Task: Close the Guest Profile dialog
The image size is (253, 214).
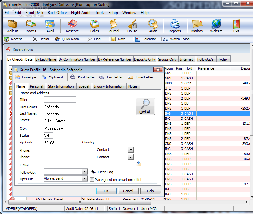Action: click(158, 70)
